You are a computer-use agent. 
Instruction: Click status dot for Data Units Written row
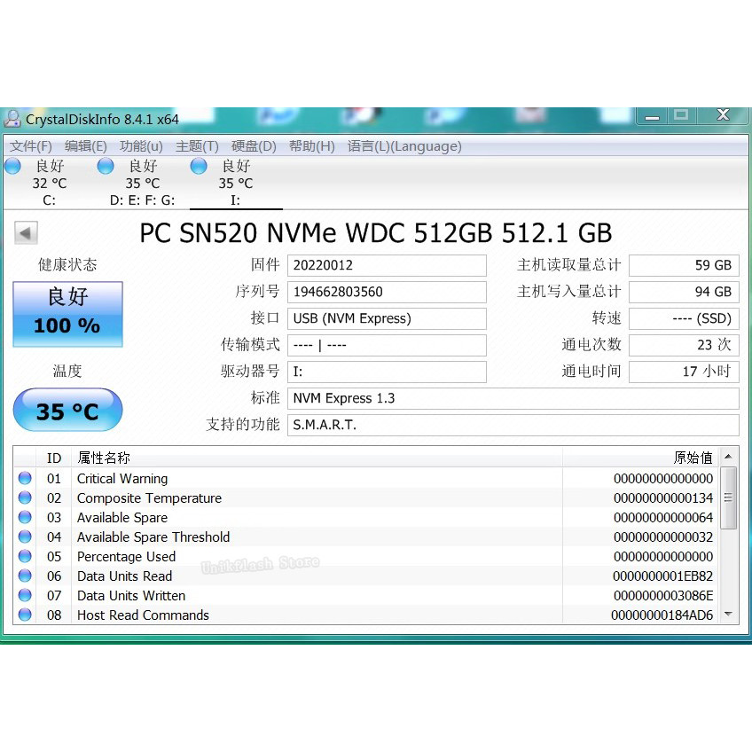(25, 595)
